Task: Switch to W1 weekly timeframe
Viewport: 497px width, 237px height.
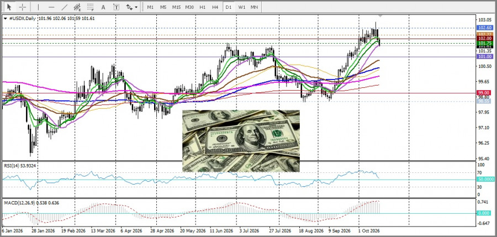Action: [241, 7]
